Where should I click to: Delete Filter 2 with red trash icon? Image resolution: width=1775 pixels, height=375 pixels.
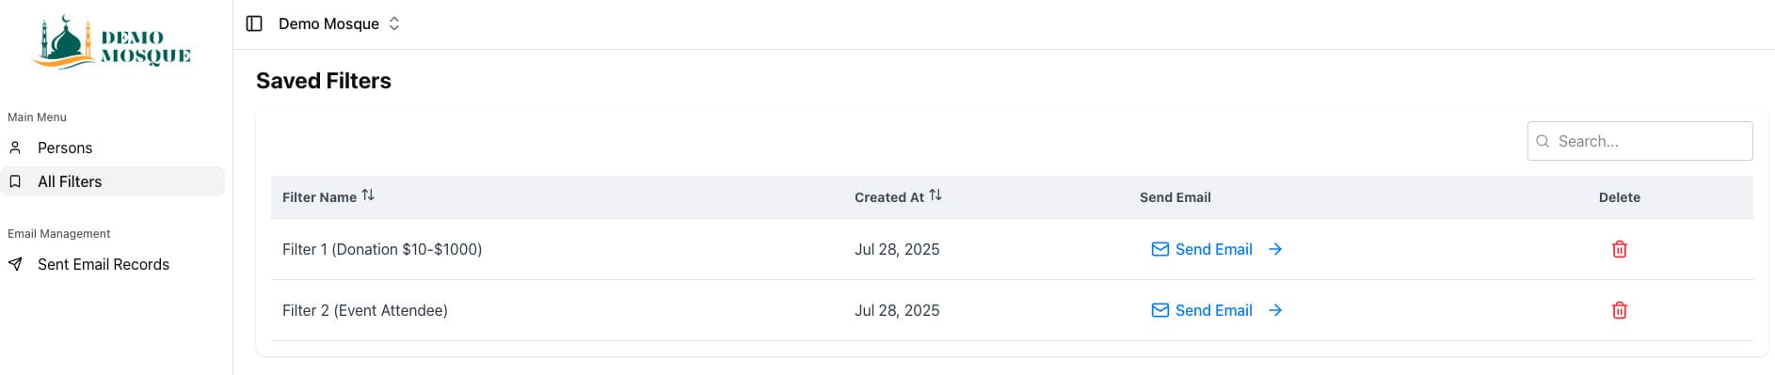coord(1620,310)
